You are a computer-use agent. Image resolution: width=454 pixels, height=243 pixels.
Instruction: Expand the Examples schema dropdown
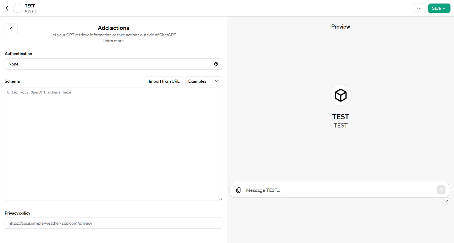coord(204,81)
